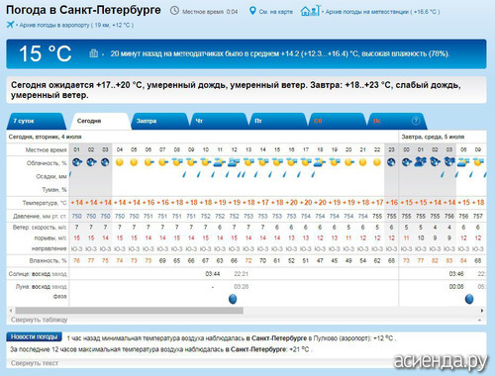Click the sunny icon at hour 04

pos(120,162)
